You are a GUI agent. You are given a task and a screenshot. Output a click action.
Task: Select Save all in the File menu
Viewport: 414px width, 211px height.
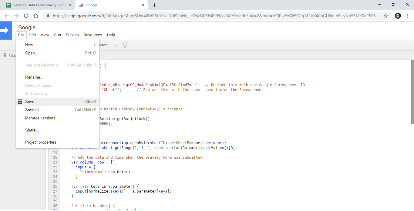tap(58, 110)
